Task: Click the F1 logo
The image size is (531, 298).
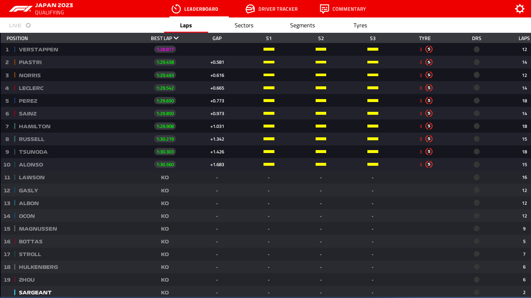Action: [21, 9]
